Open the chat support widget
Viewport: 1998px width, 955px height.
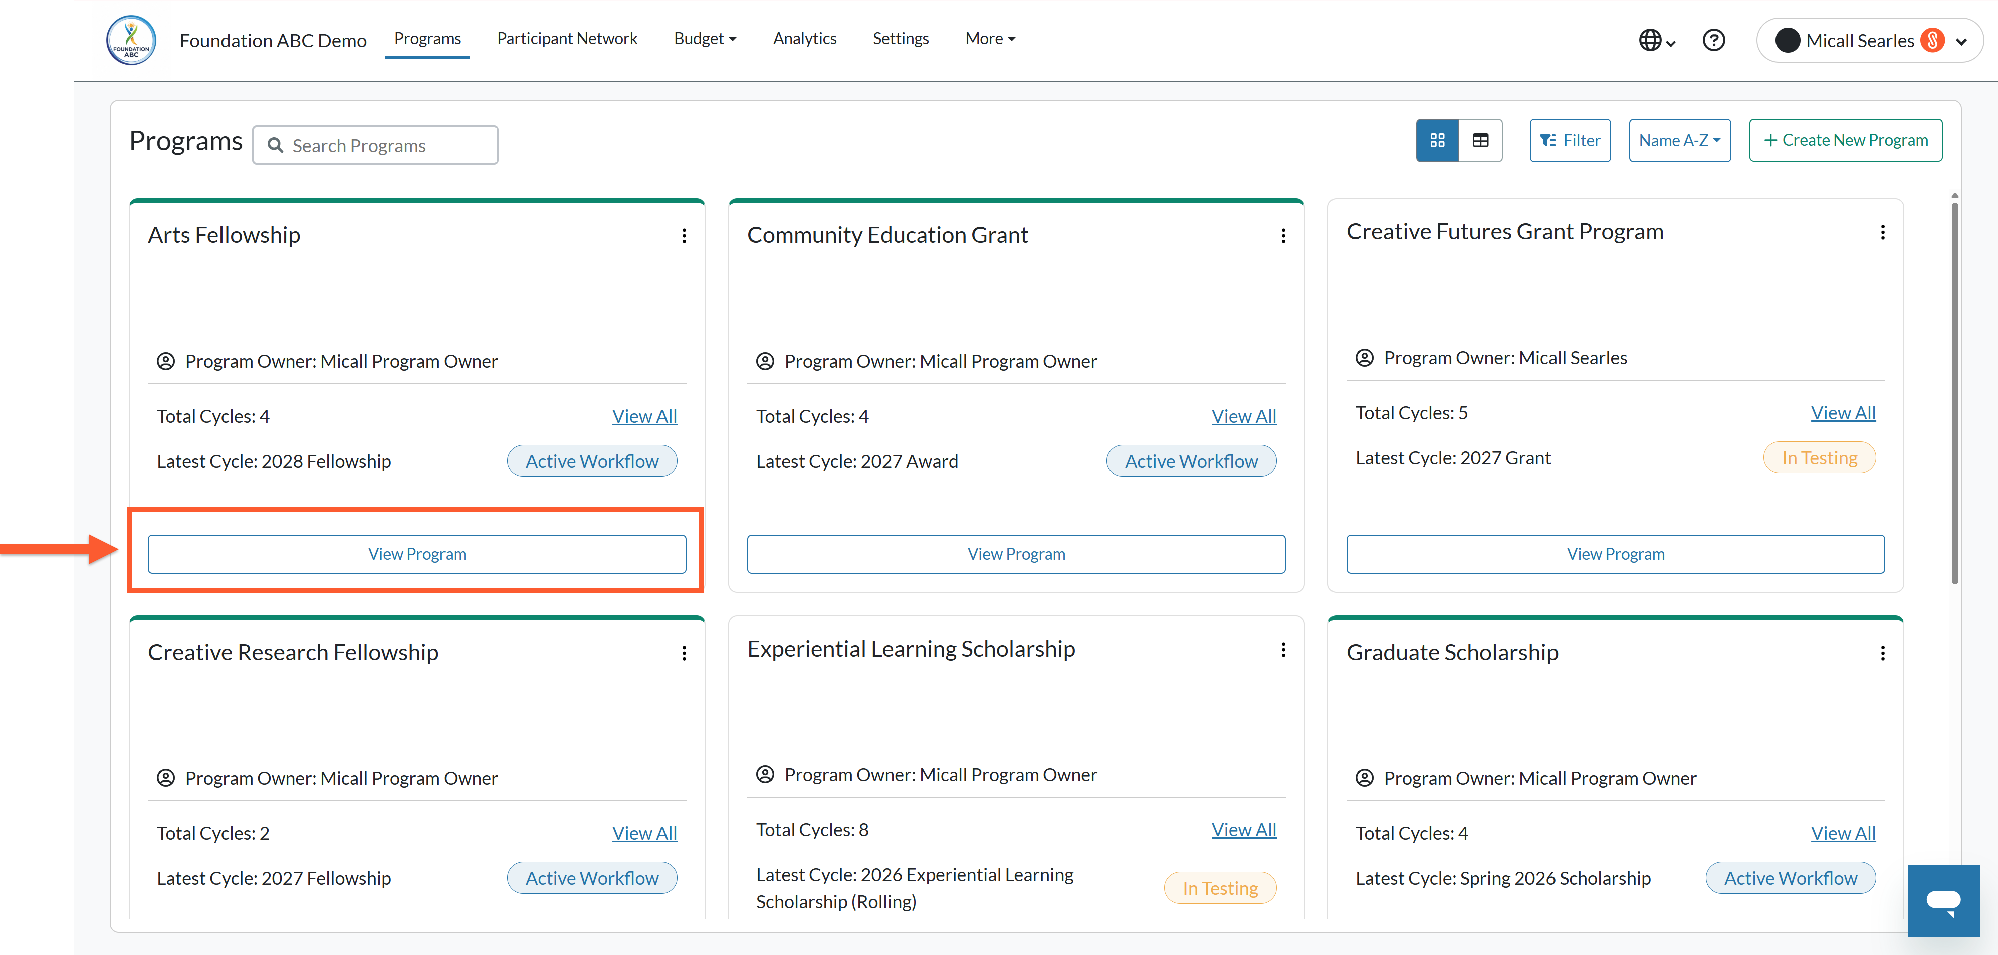[1944, 901]
